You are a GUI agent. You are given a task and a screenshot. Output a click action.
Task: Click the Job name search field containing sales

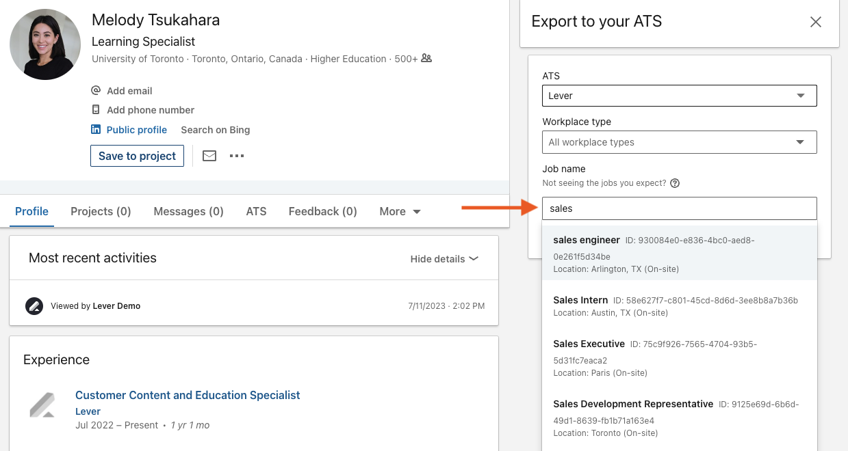[x=680, y=208]
